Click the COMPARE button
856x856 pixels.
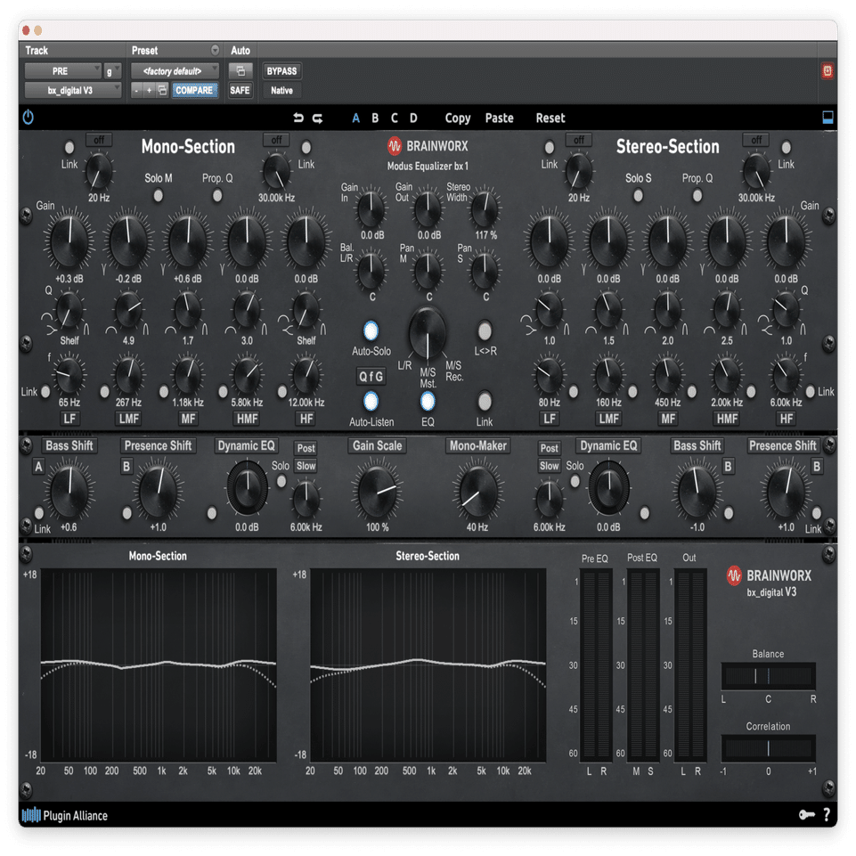[194, 90]
